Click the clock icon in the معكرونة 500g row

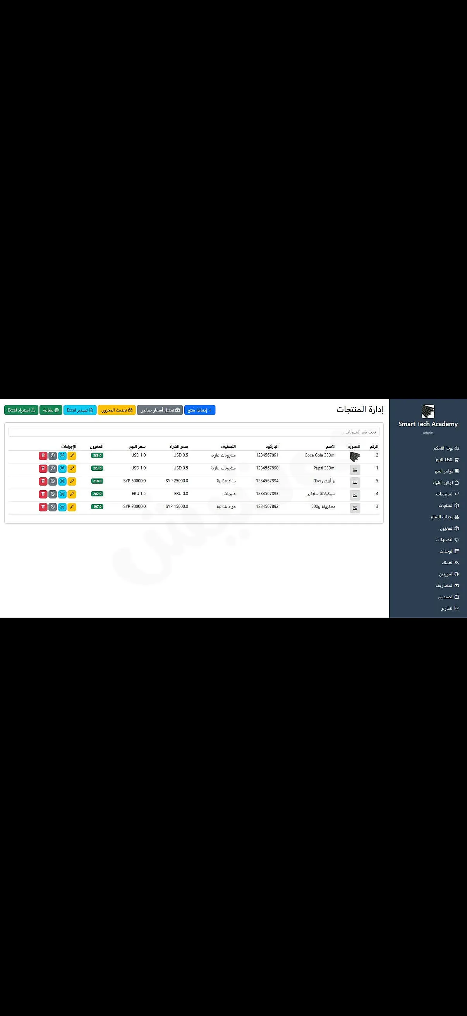[x=53, y=507]
